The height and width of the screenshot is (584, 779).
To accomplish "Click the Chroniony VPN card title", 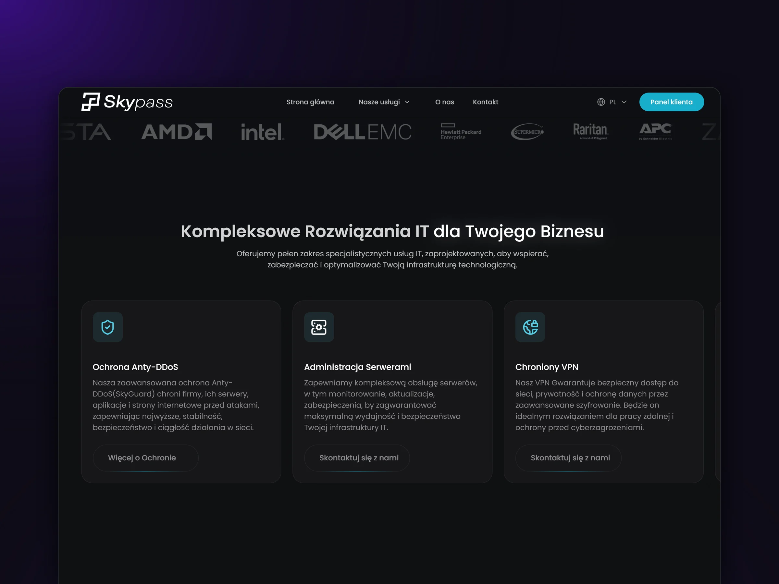I will pos(547,367).
